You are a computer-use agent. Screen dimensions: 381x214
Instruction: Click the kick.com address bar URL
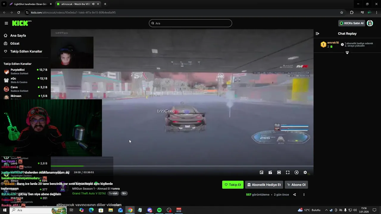pyautogui.click(x=73, y=12)
